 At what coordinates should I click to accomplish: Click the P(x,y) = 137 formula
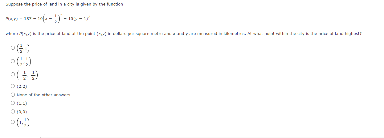[x=48, y=19]
